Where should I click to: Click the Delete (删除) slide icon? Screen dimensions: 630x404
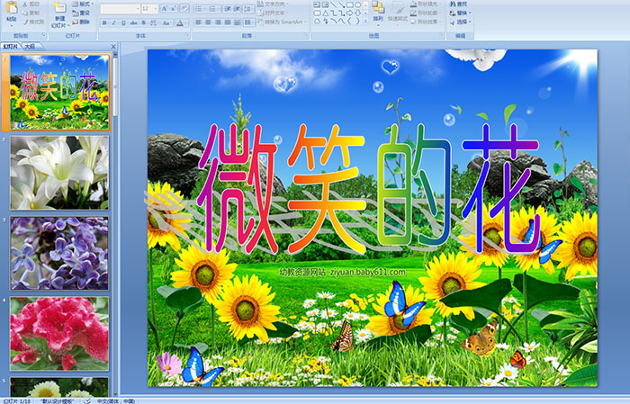tap(75, 22)
